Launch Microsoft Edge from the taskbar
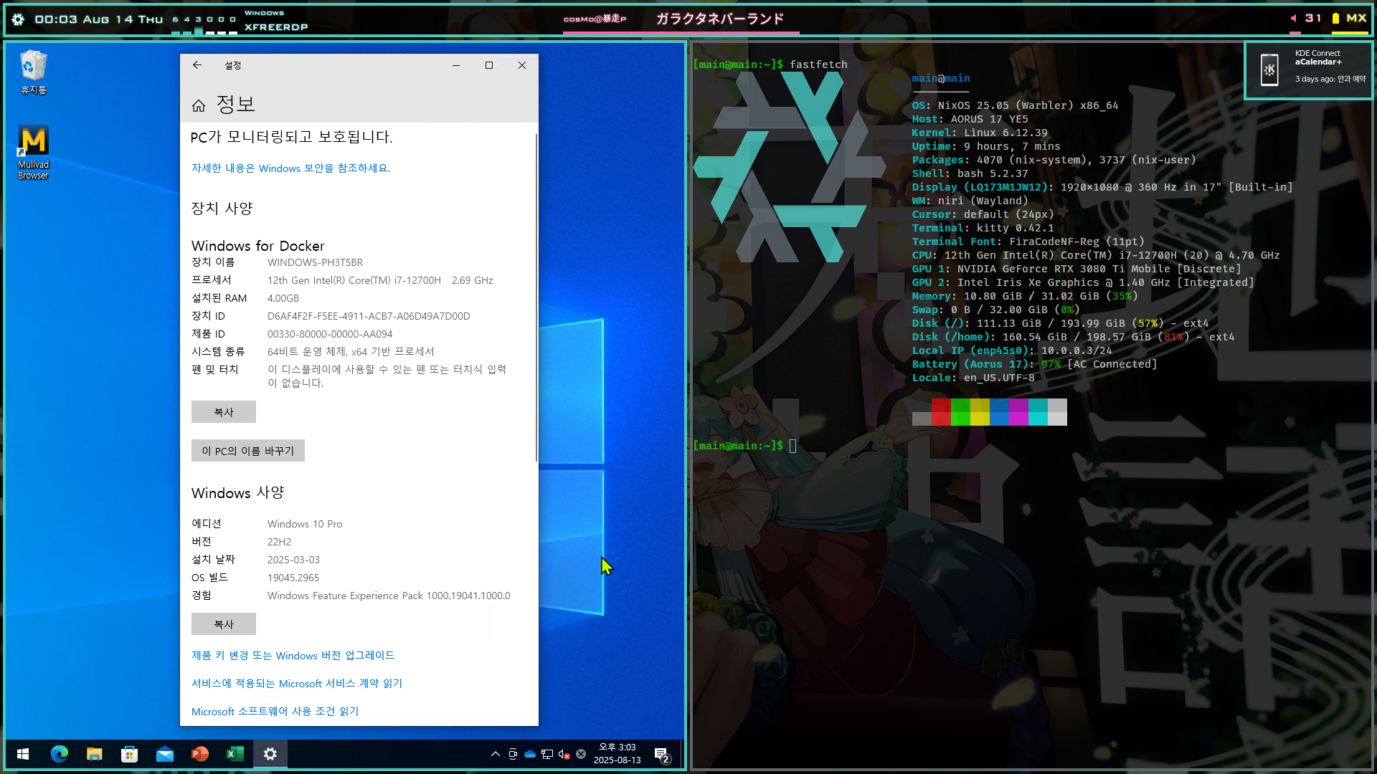1377x774 pixels. click(x=60, y=754)
